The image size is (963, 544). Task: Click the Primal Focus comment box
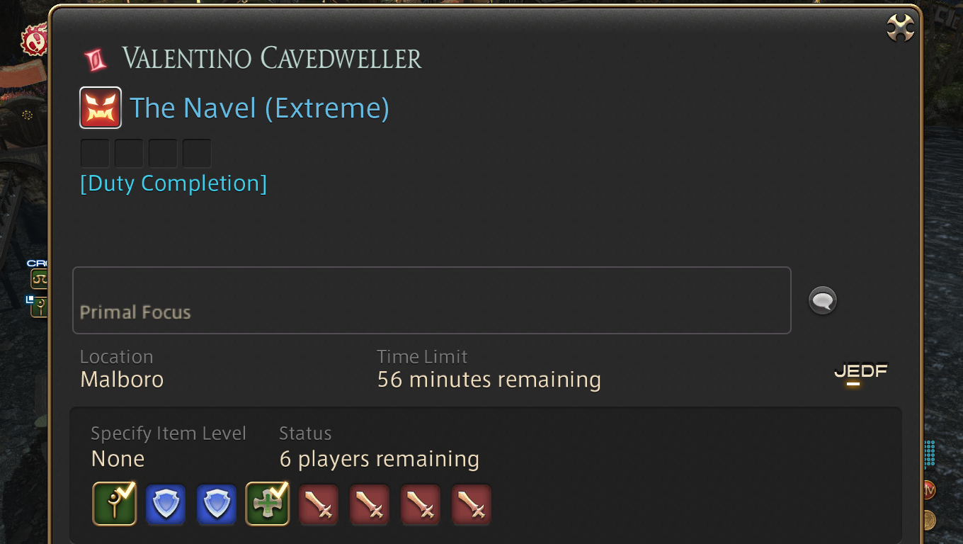[x=432, y=300]
